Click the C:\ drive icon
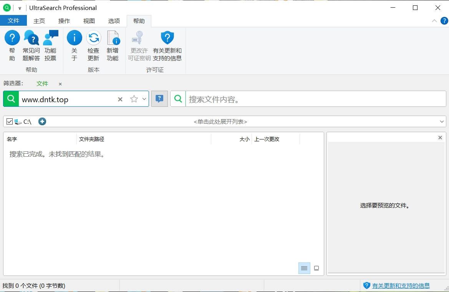 click(x=18, y=122)
